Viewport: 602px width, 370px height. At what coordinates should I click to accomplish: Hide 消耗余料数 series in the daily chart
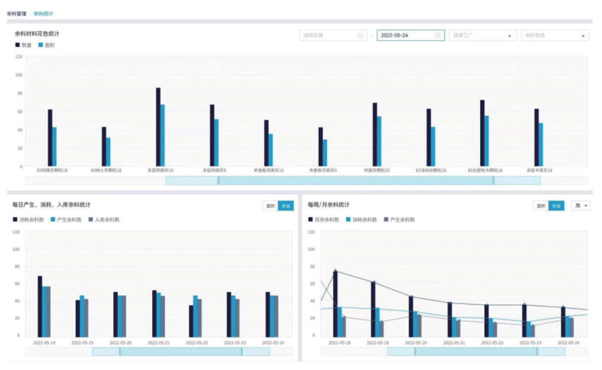[x=28, y=220]
